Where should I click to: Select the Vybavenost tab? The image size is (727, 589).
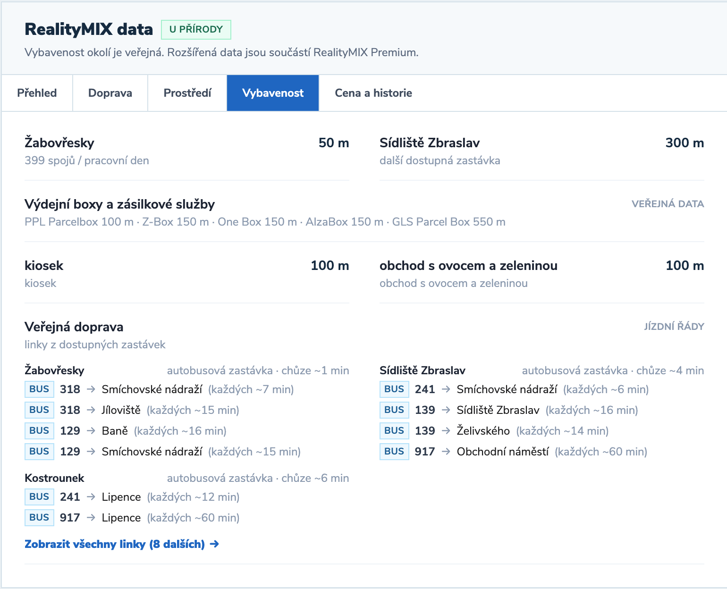pos(273,93)
